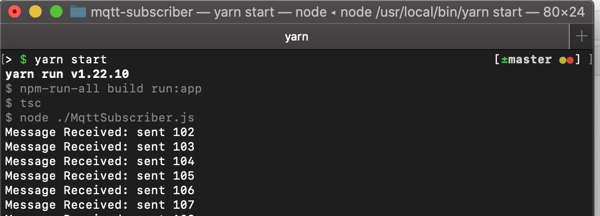Click the yellow git status dot
This screenshot has width=600, height=216.
point(562,60)
